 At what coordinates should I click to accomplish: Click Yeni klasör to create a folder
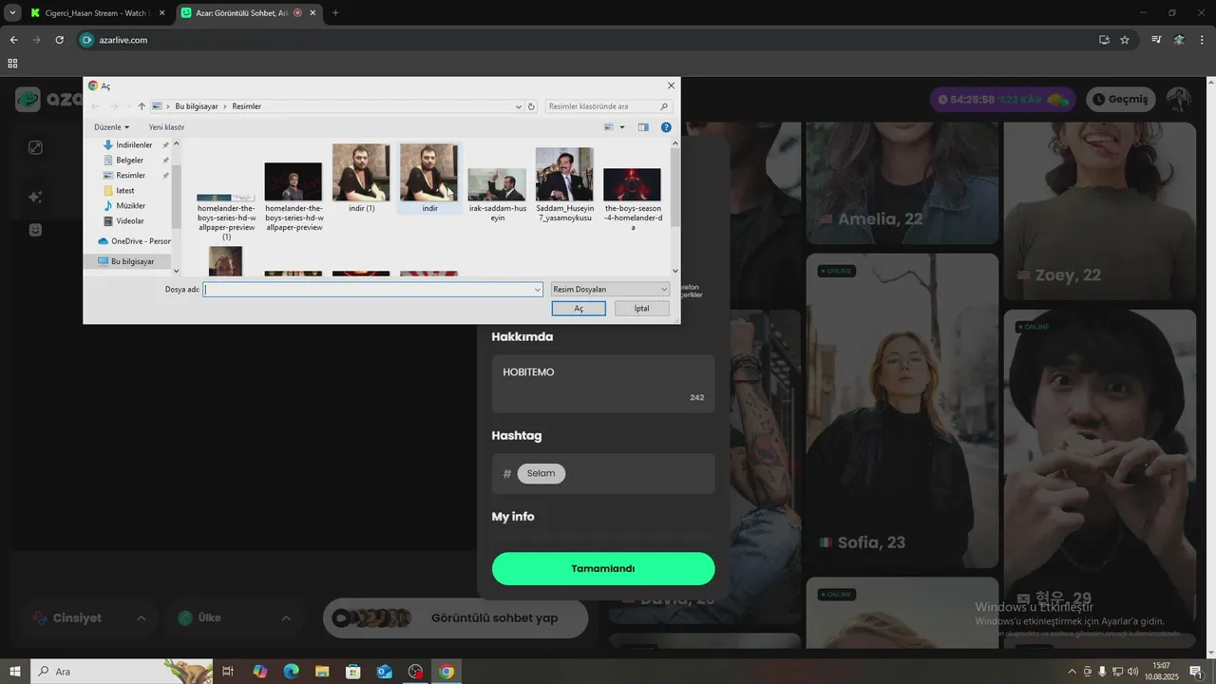[x=166, y=127]
